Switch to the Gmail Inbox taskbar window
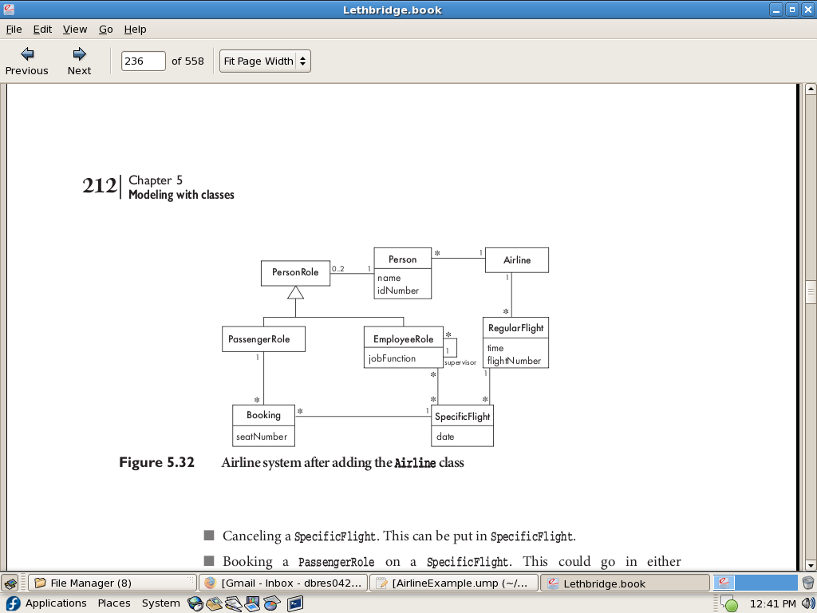 point(283,583)
